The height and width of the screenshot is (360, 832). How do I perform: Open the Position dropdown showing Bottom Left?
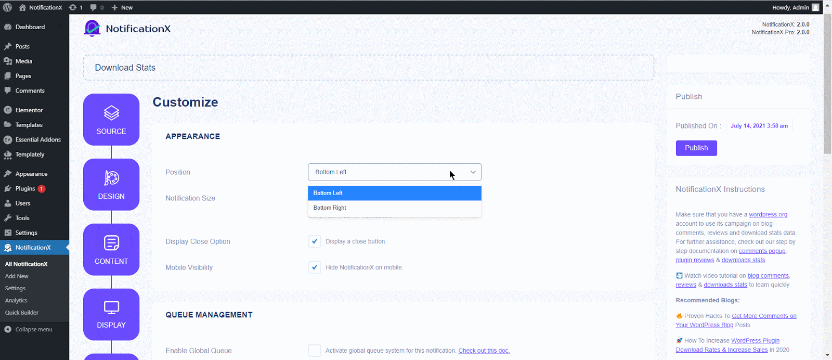point(395,172)
